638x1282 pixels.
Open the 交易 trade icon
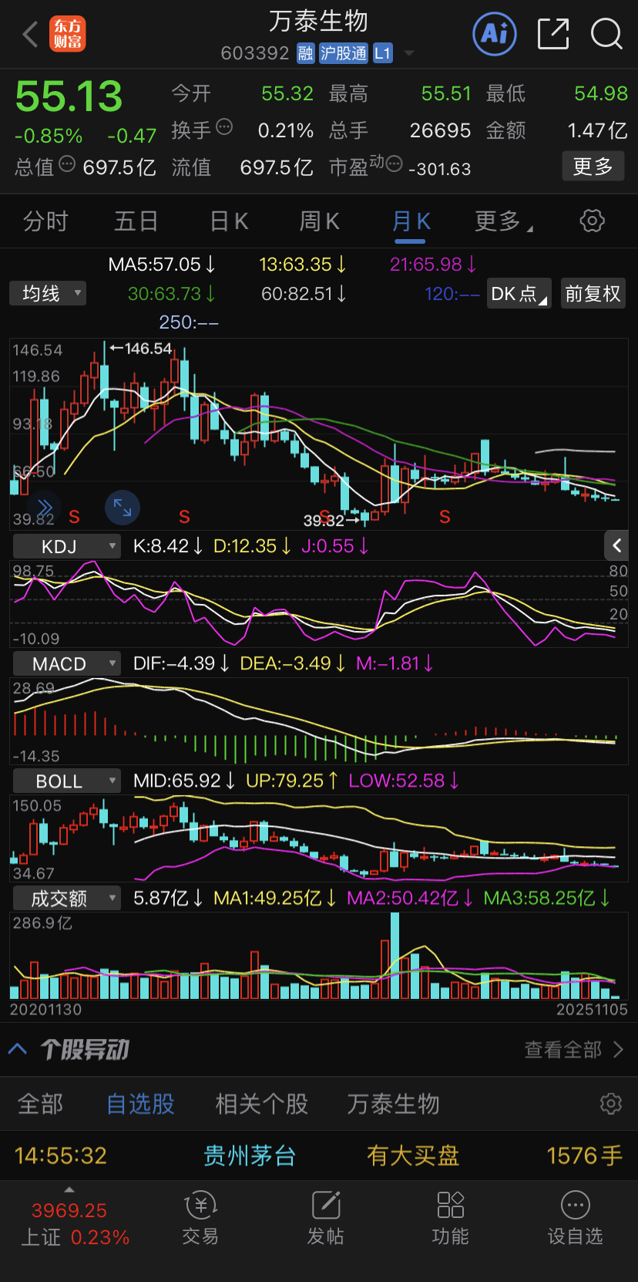[x=200, y=1219]
